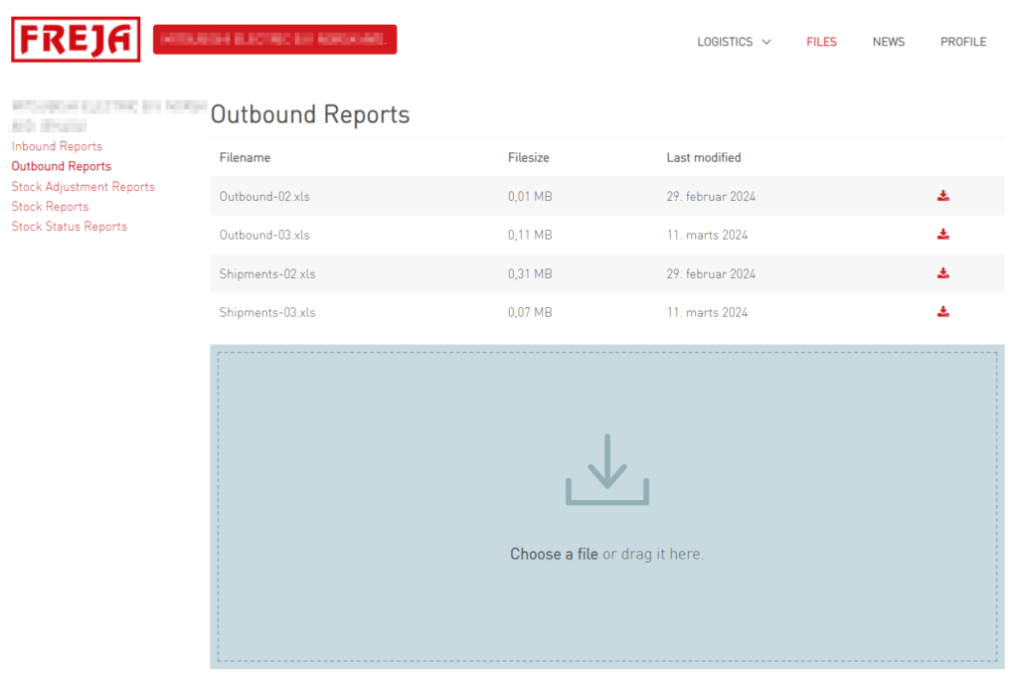The image size is (1018, 677).
Task: Open Stock Adjustment Reports link
Action: [84, 187]
